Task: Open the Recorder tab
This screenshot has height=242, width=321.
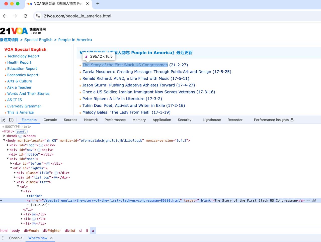Action: (235, 120)
